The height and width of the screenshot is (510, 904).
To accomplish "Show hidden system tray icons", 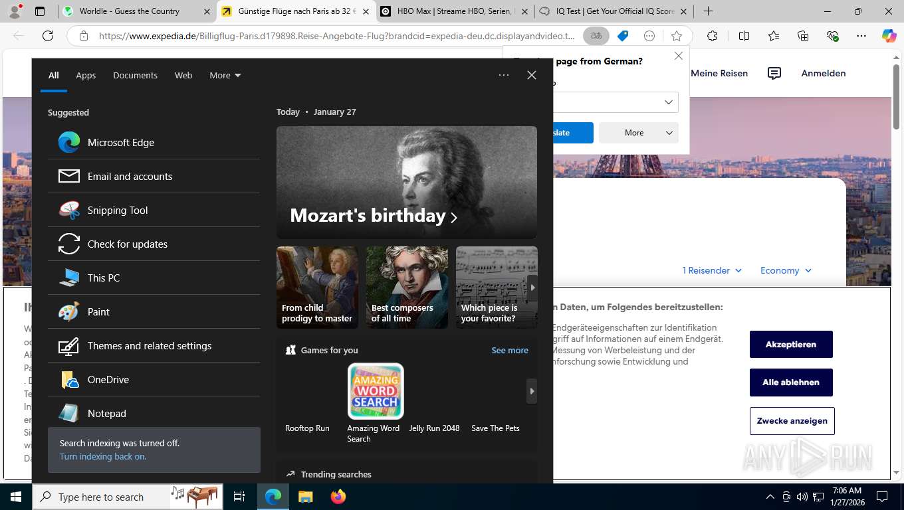I will (x=770, y=497).
